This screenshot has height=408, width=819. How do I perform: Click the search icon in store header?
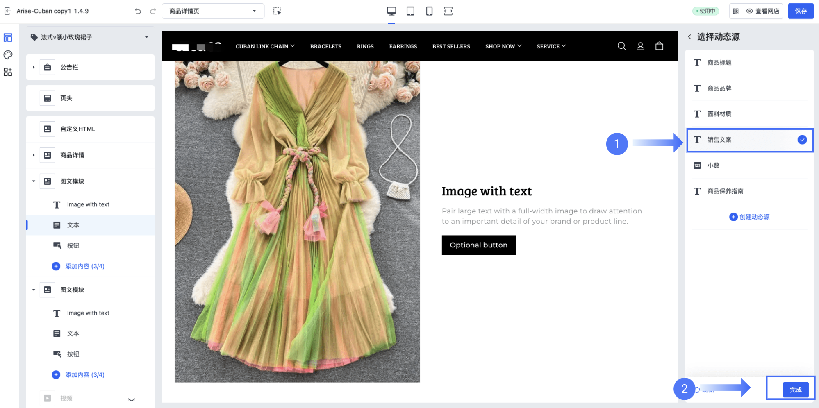coord(621,46)
